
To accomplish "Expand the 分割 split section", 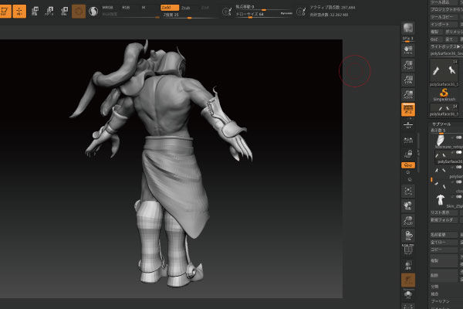I will 434,287.
